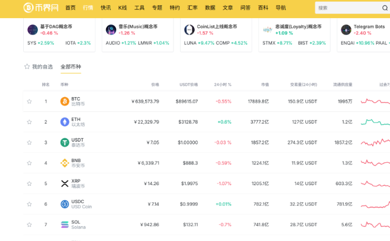This screenshot has height=241, width=390.
Task: Favorite BTC with its star
Action: tap(30, 101)
